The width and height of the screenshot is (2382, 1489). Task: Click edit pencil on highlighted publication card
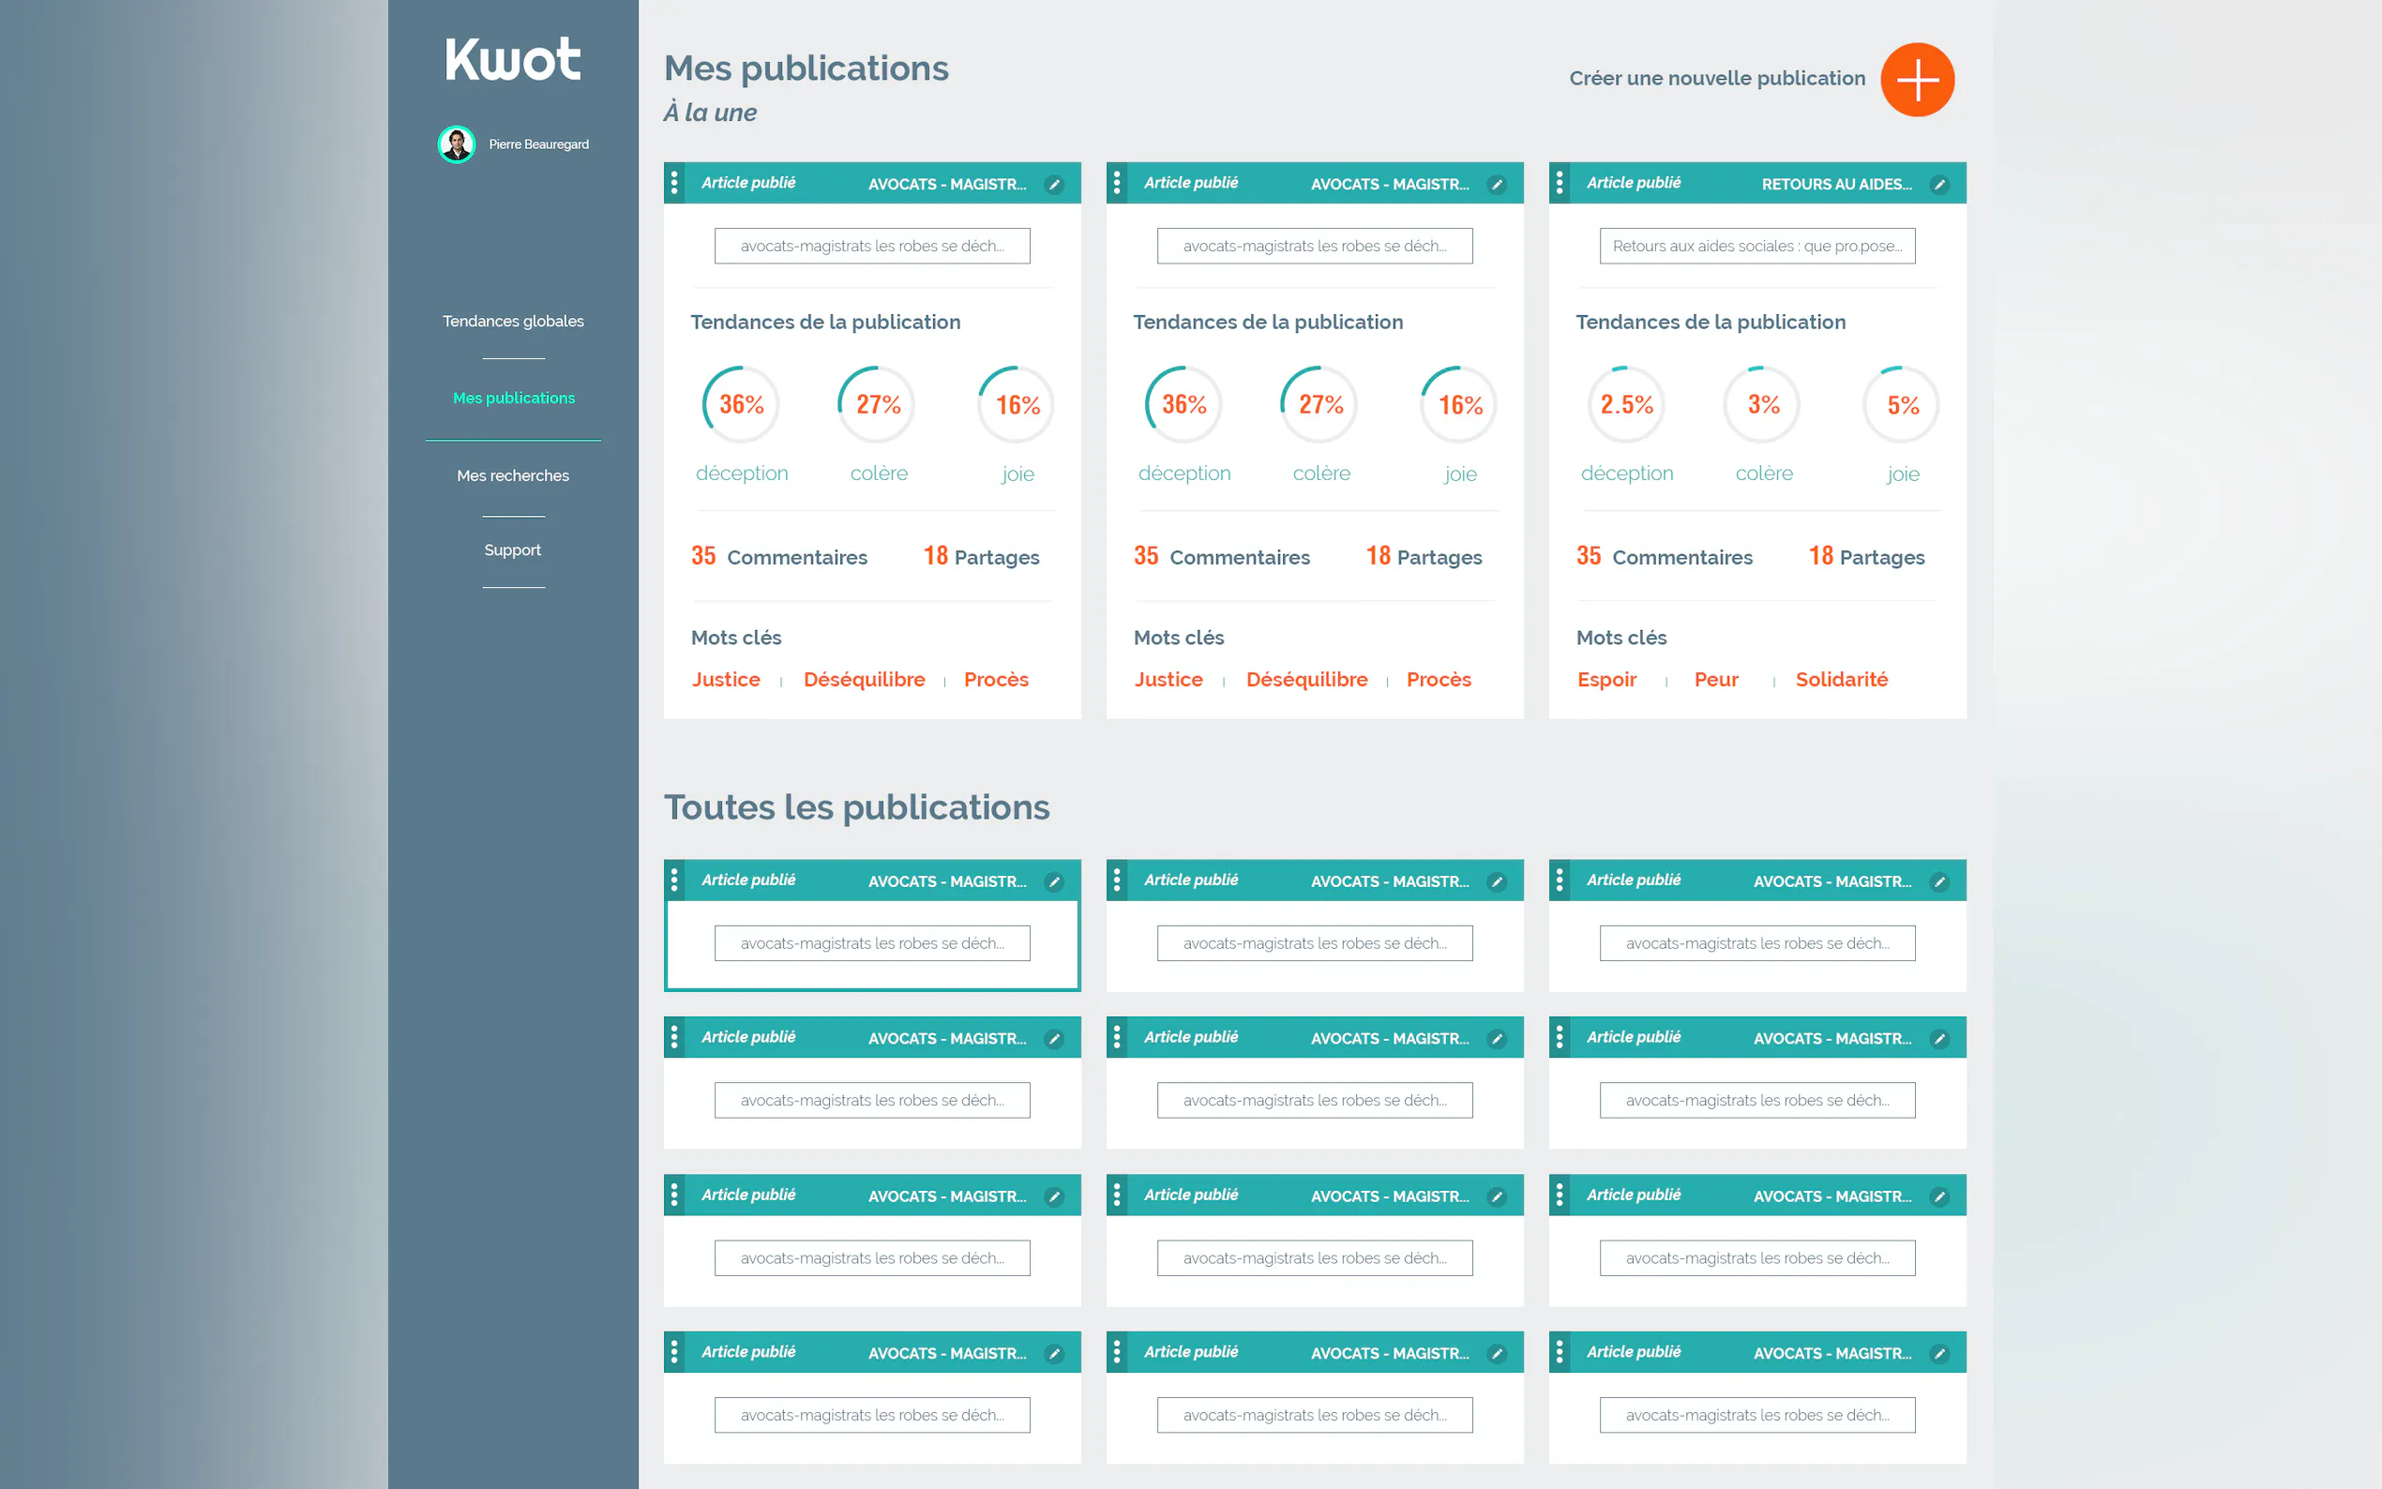point(1054,881)
